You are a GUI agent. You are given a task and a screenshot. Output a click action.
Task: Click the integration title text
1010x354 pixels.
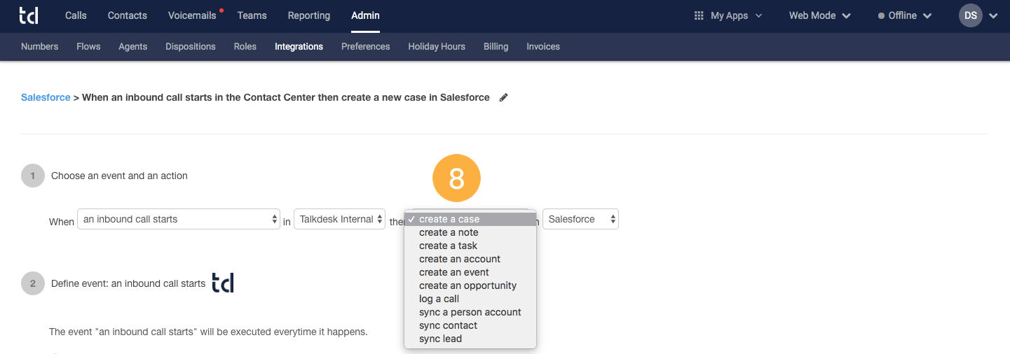(x=286, y=97)
